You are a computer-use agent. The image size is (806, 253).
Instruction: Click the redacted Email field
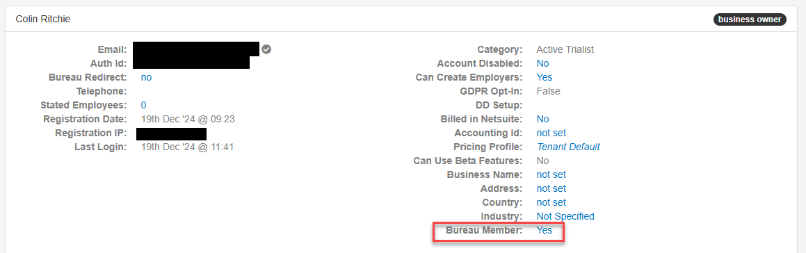tap(196, 49)
